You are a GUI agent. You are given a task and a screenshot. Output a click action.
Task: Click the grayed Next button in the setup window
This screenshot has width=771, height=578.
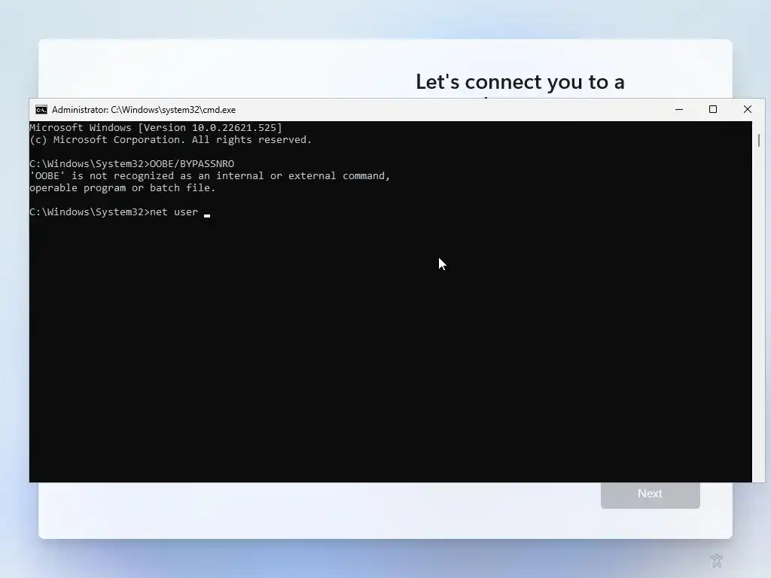(650, 494)
